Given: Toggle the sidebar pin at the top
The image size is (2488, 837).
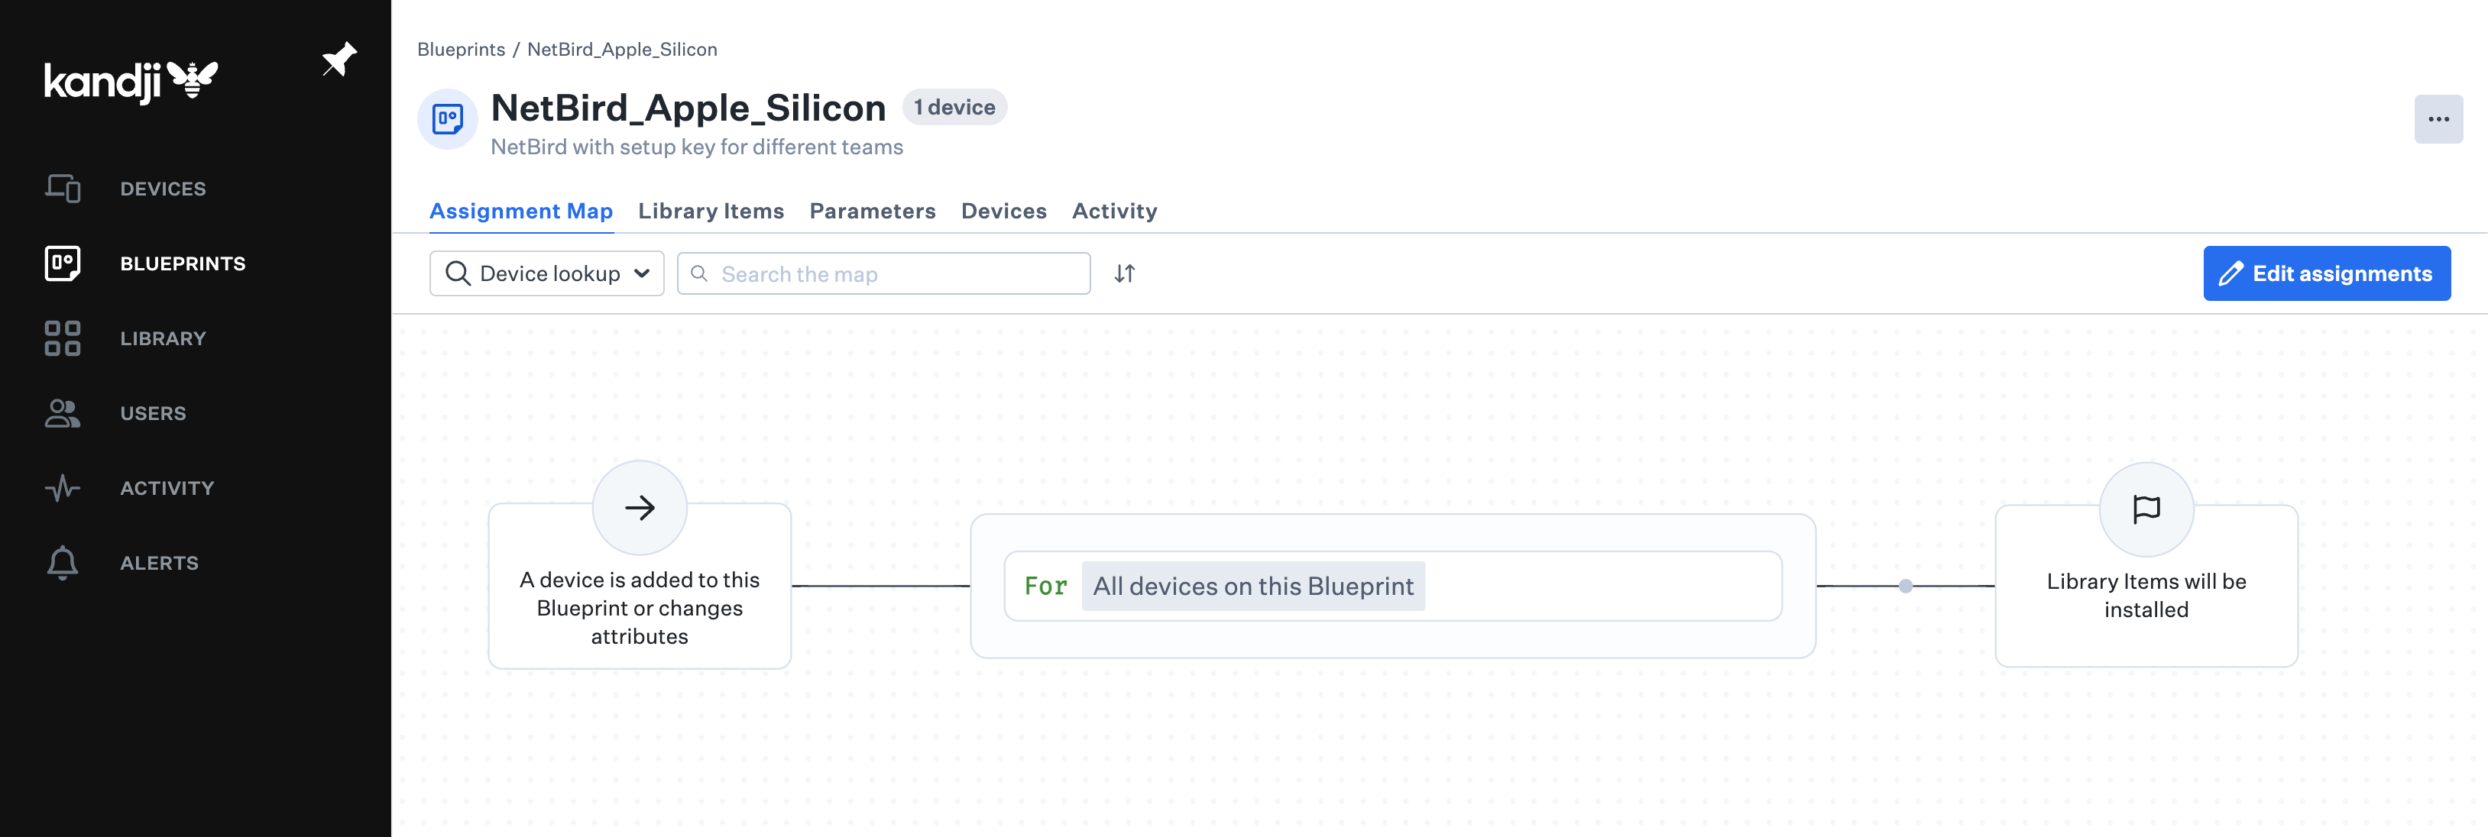Looking at the screenshot, I should tap(339, 59).
